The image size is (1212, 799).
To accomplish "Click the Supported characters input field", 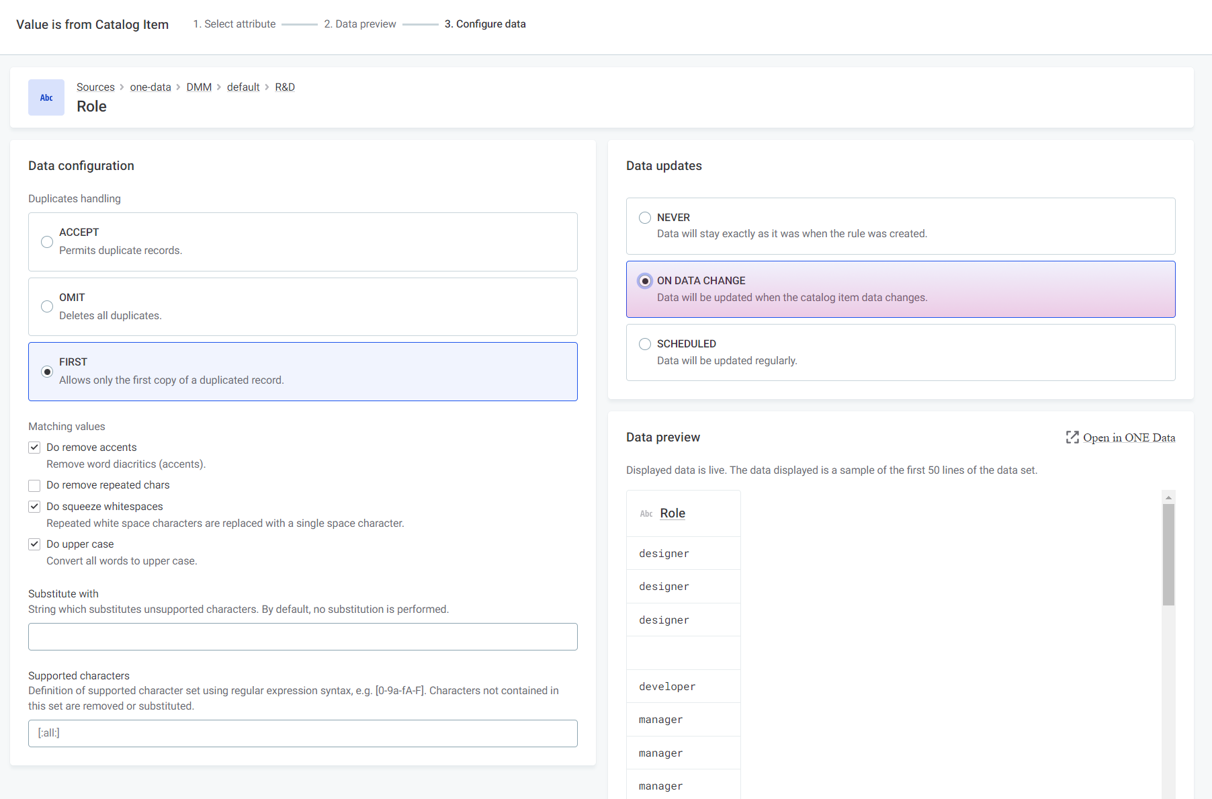I will (302, 733).
